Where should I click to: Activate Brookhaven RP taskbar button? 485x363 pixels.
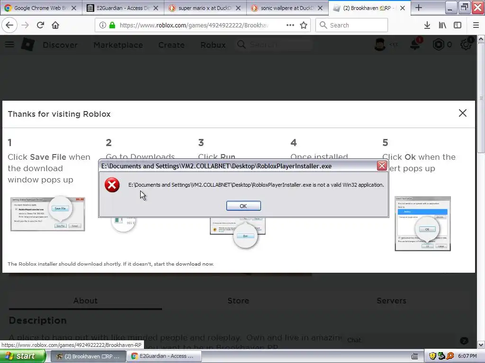88,356
